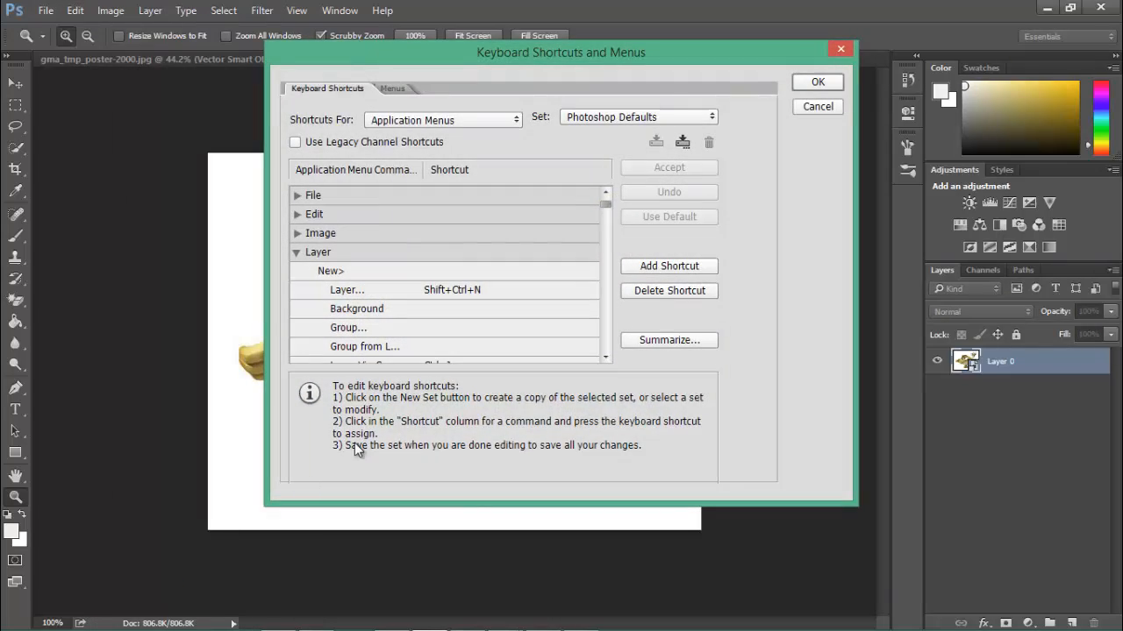The width and height of the screenshot is (1123, 631).
Task: Open the Shortcuts For dropdown
Action: tap(443, 120)
